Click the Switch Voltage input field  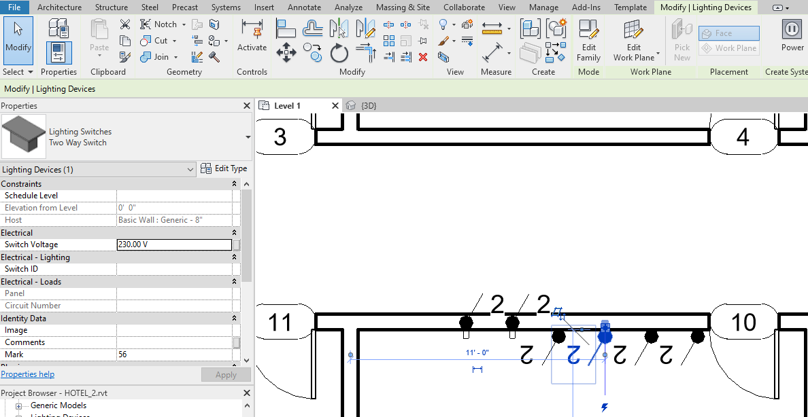click(173, 244)
